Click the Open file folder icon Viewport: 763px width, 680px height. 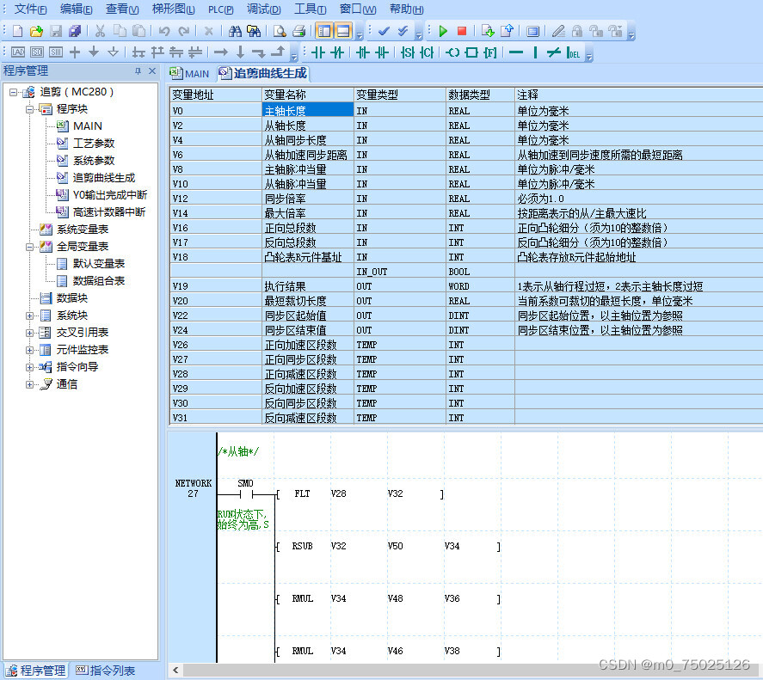click(36, 31)
